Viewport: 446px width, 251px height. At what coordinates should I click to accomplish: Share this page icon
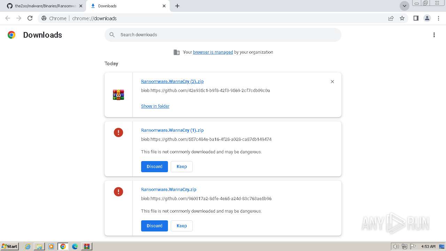[391, 18]
